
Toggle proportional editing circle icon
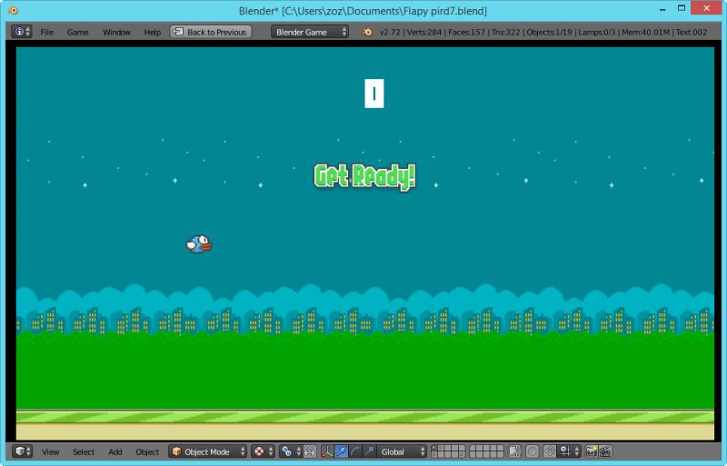(x=533, y=451)
